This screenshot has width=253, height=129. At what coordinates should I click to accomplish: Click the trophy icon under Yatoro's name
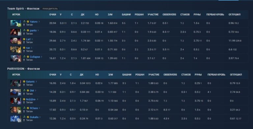click(x=24, y=25)
